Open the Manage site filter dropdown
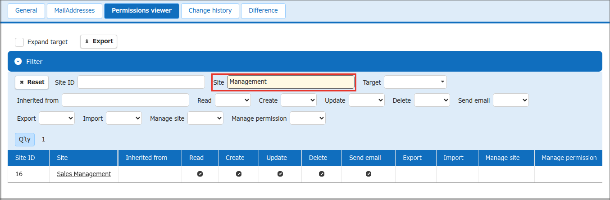 pos(205,118)
